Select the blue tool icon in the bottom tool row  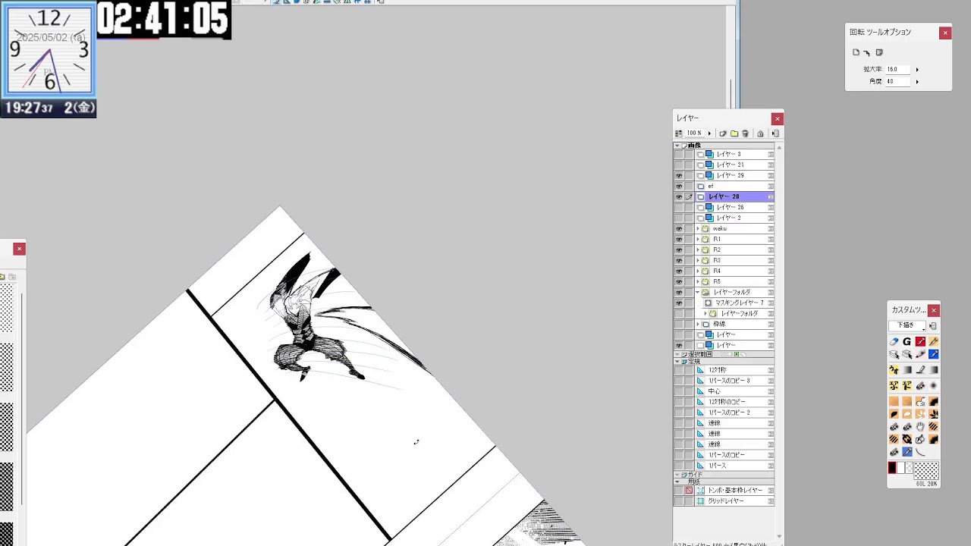pos(907,452)
